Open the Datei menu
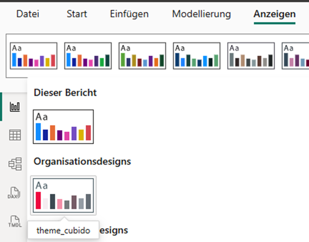 (28, 14)
